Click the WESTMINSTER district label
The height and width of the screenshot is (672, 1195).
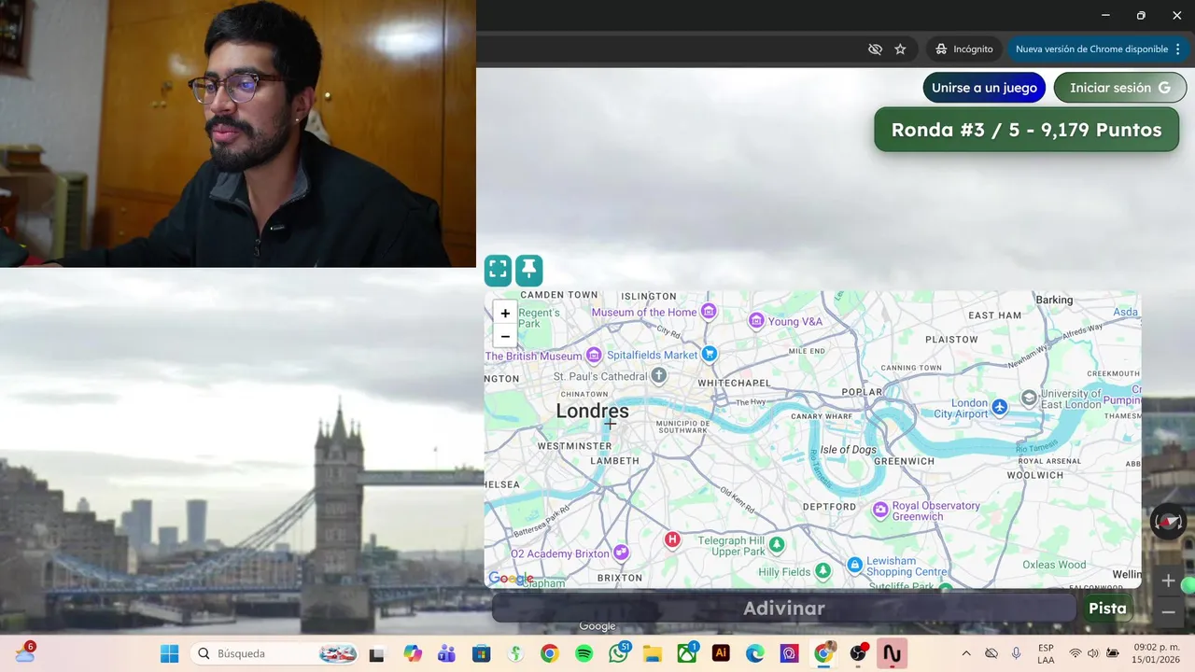point(574,446)
